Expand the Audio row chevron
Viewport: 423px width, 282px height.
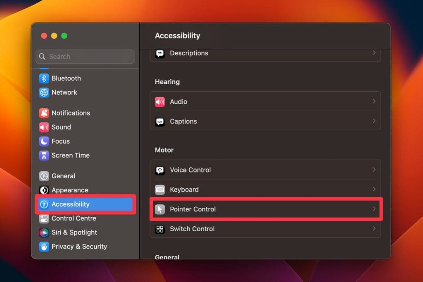tap(374, 102)
